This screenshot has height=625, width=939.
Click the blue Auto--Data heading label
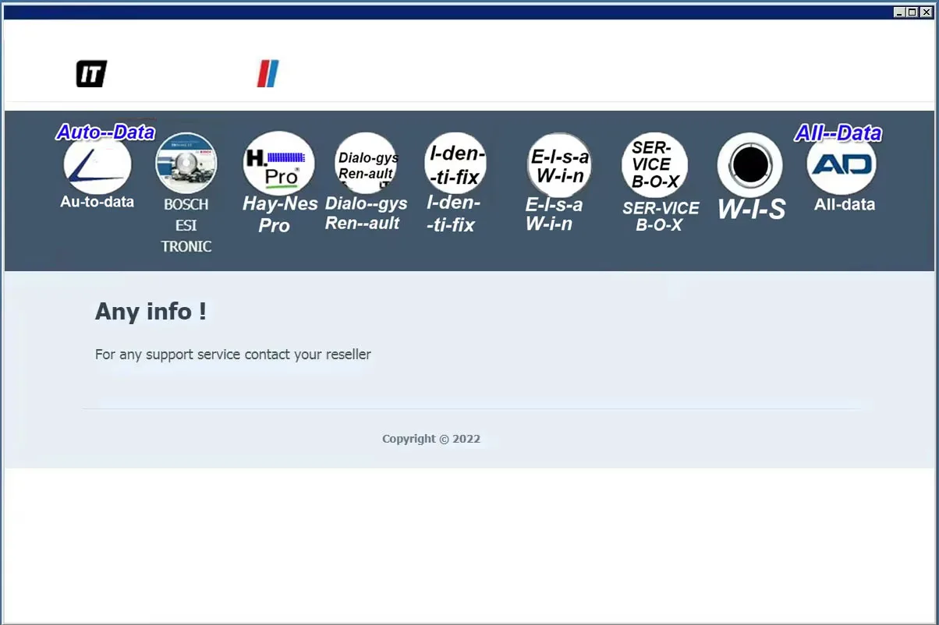[105, 132]
